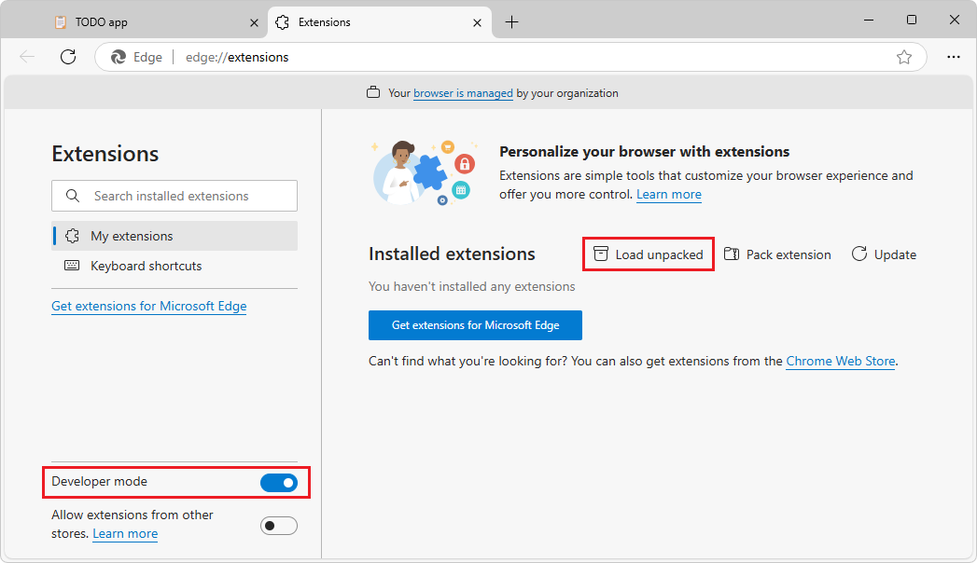Open a new tab with plus button

(511, 22)
